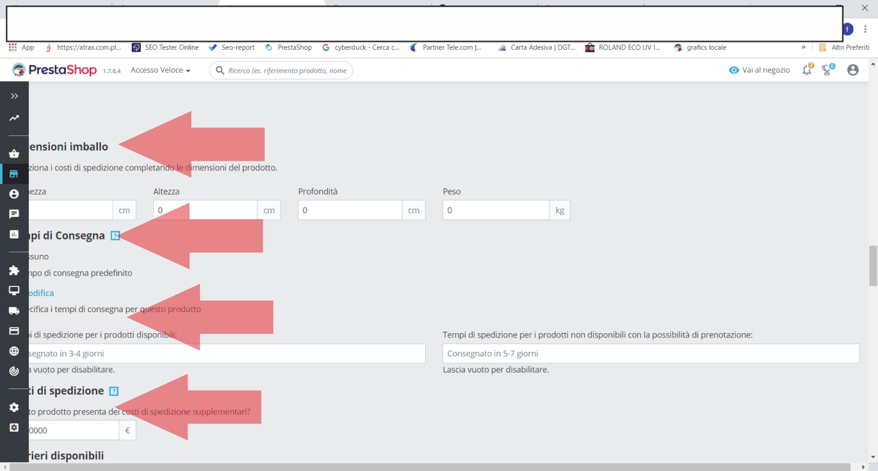878x471 pixels.
Task: Open the SEO Tester Online bookmark
Action: pos(166,47)
